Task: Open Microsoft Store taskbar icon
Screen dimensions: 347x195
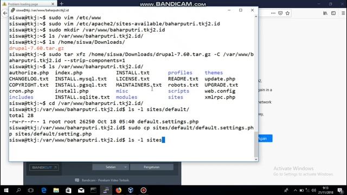Action: [69, 190]
